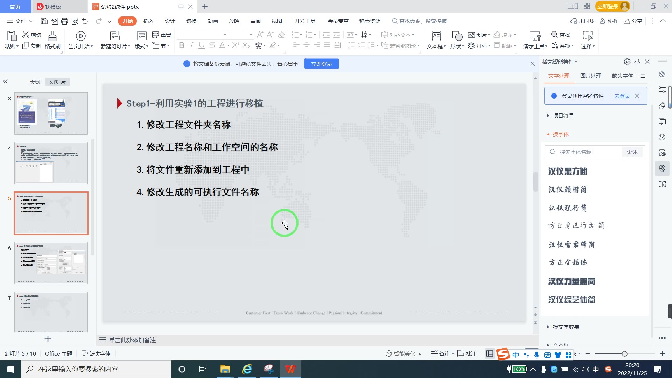Click the 去登录 link
672x378 pixels.
pyautogui.click(x=622, y=96)
